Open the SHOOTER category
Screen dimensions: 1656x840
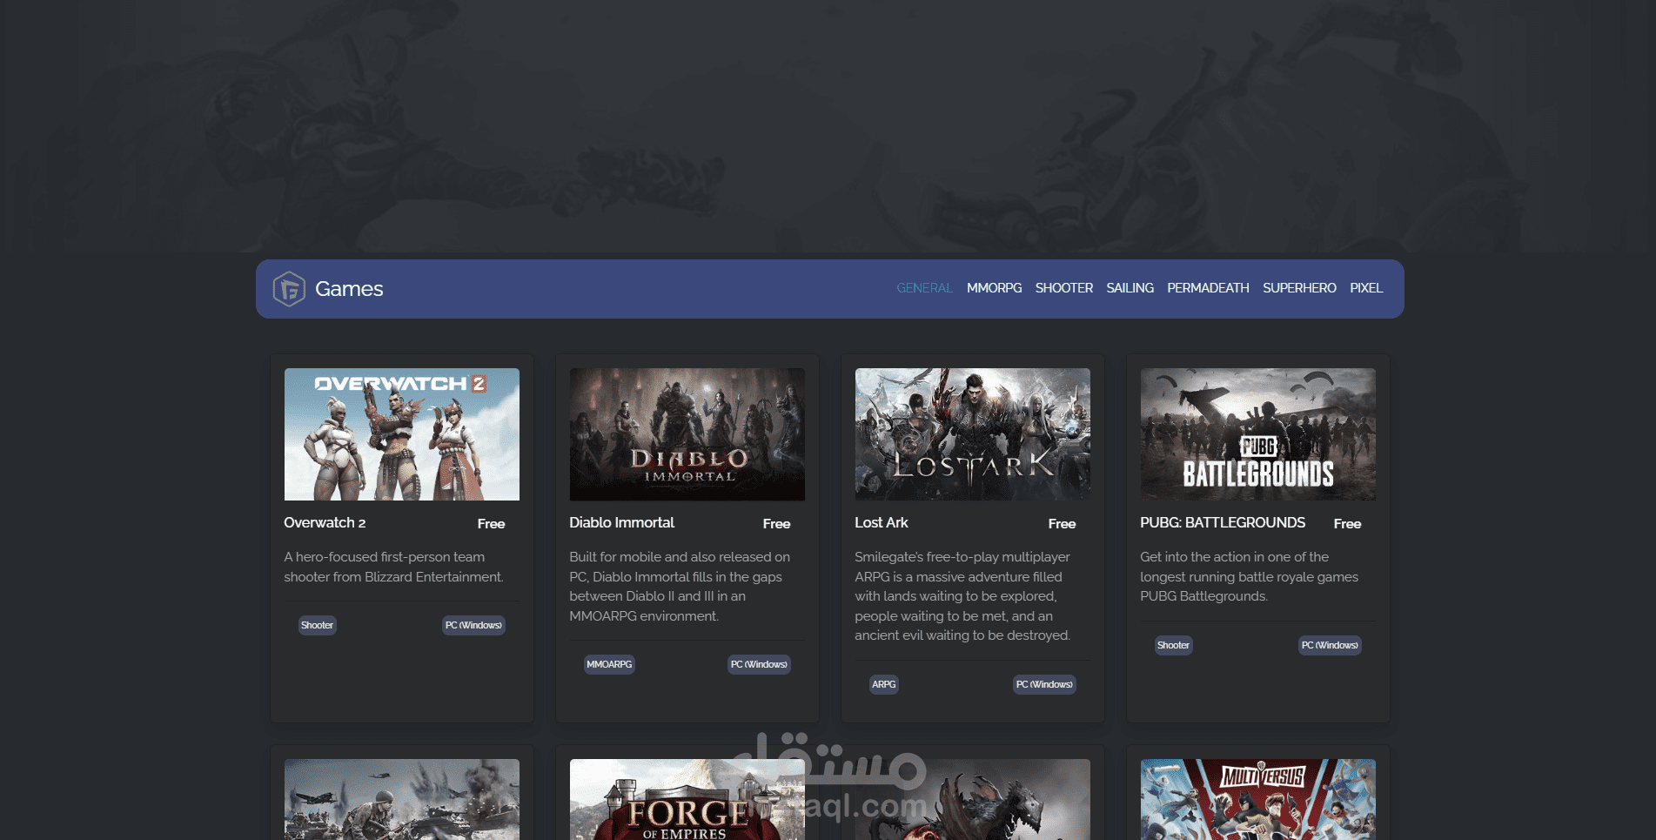tap(1063, 288)
